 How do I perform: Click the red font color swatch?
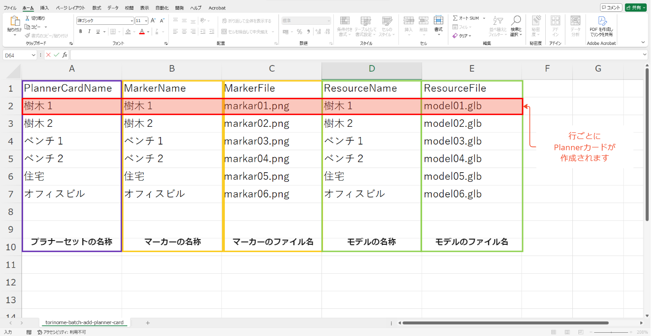141,32
